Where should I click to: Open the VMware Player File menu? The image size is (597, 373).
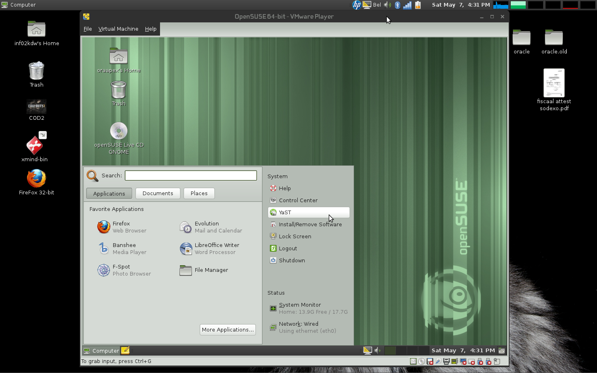(x=87, y=29)
